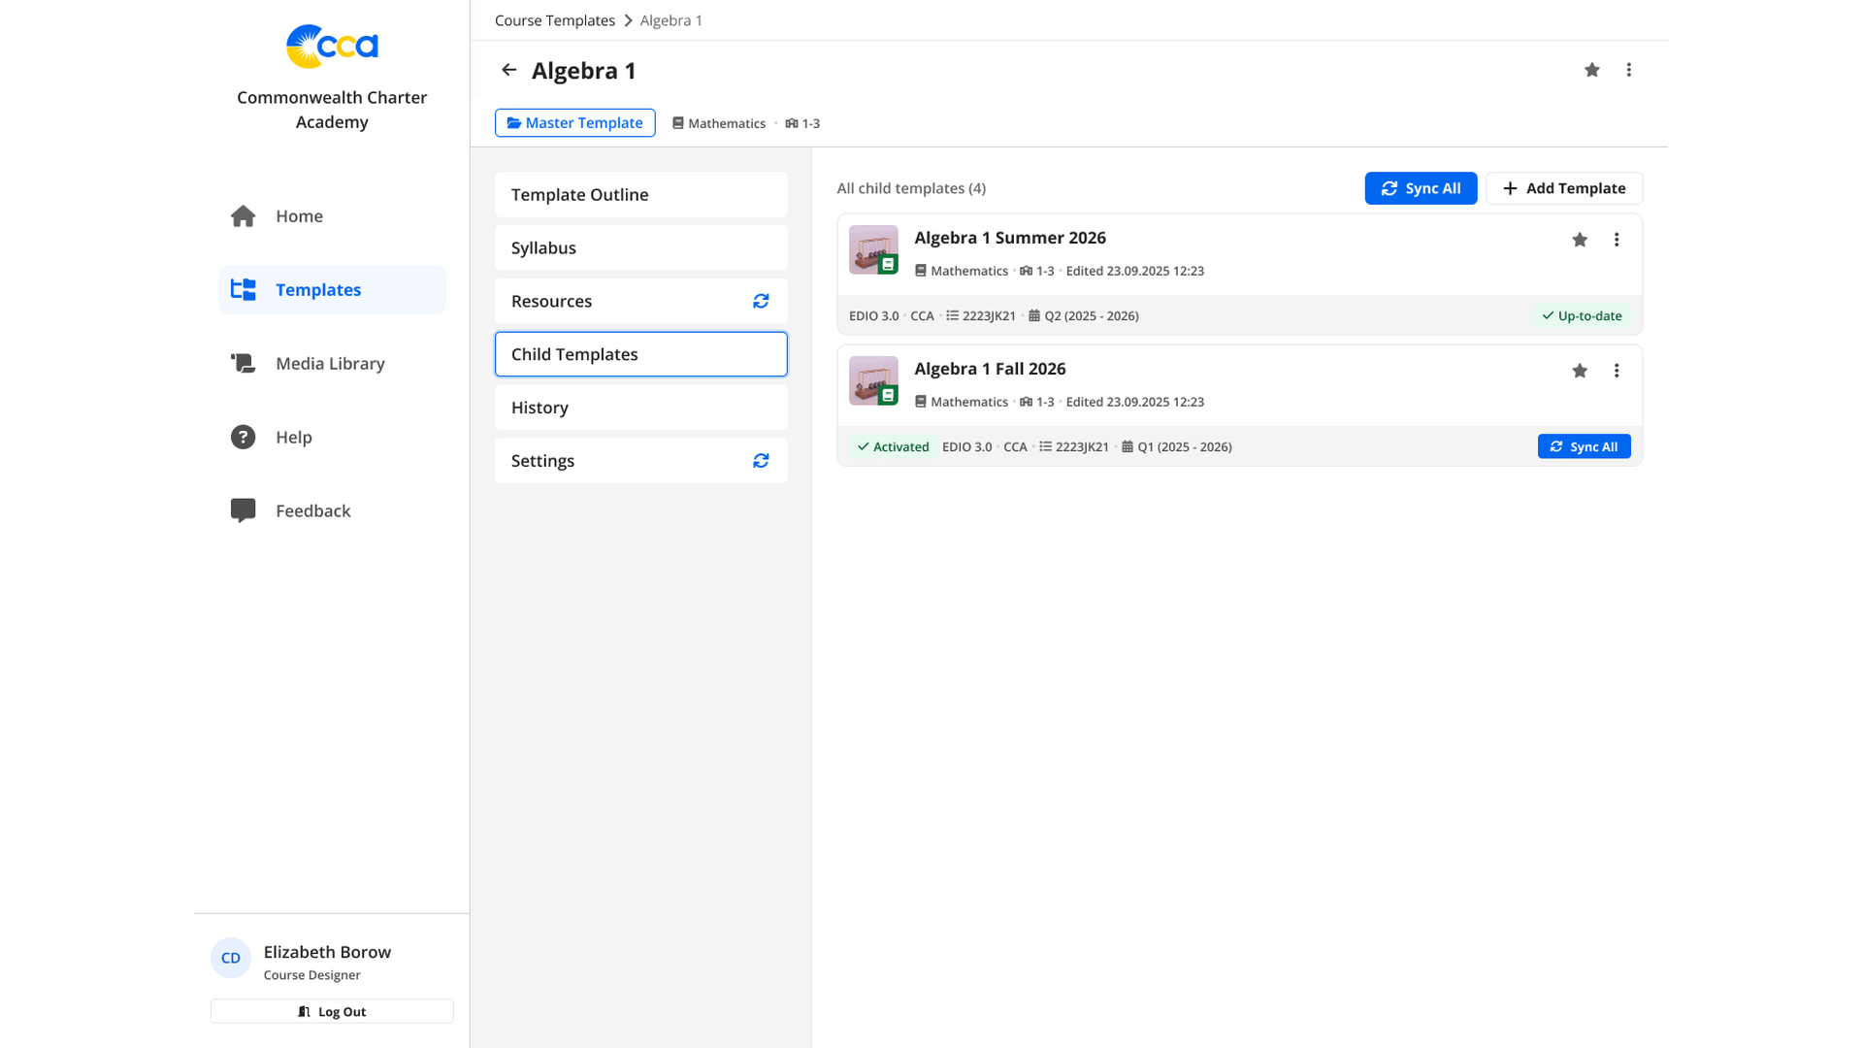Log out of the account

pyautogui.click(x=332, y=1011)
